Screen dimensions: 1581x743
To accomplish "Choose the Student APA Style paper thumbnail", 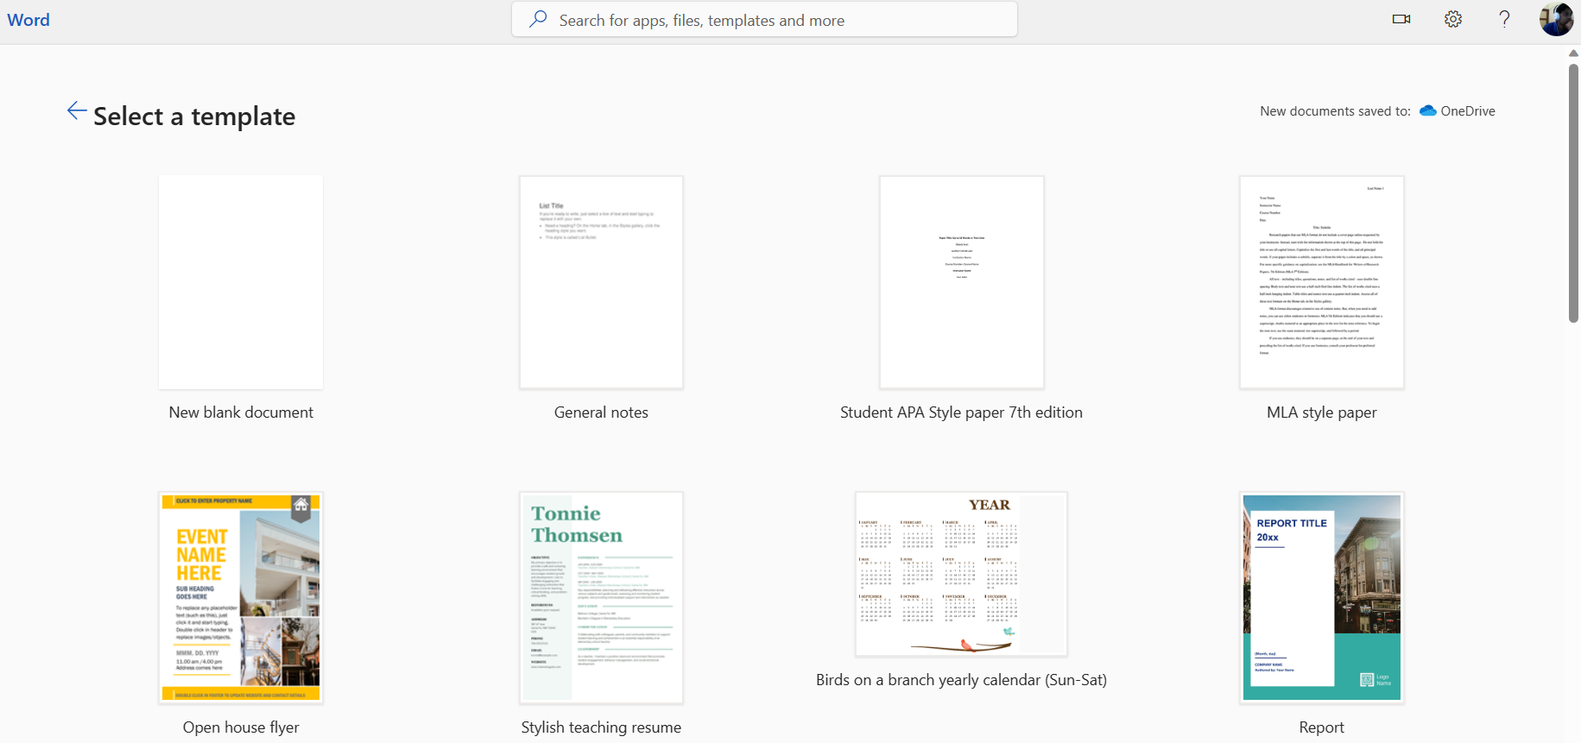I will pyautogui.click(x=961, y=282).
